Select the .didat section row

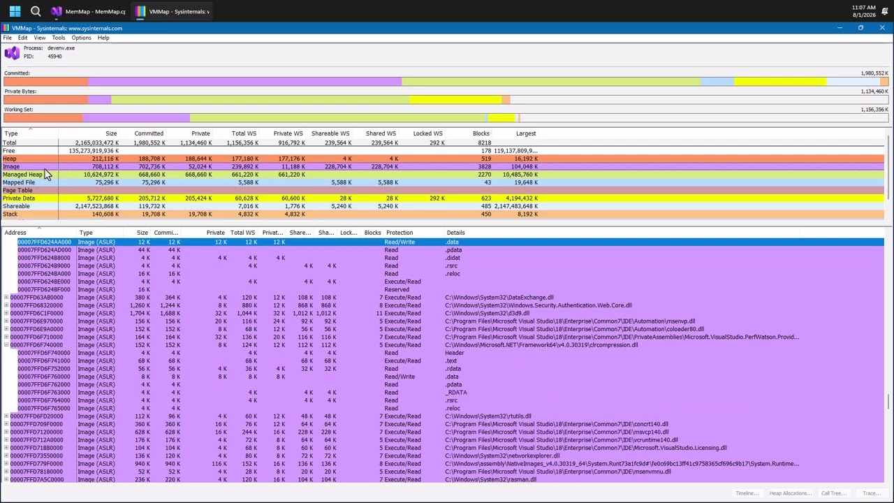(444, 258)
